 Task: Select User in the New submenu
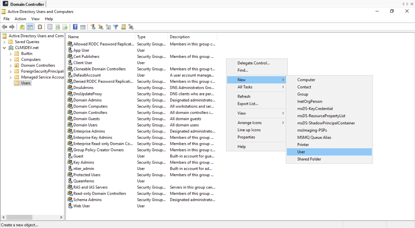[x=301, y=152]
